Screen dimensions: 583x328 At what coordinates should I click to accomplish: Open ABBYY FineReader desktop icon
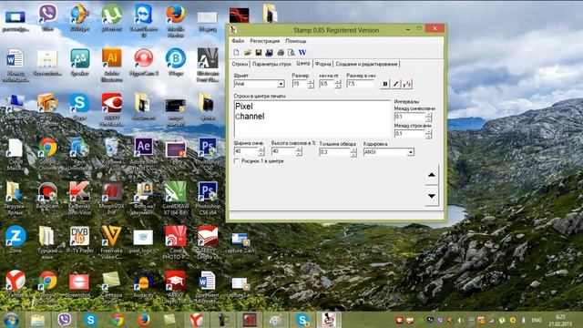point(111,109)
